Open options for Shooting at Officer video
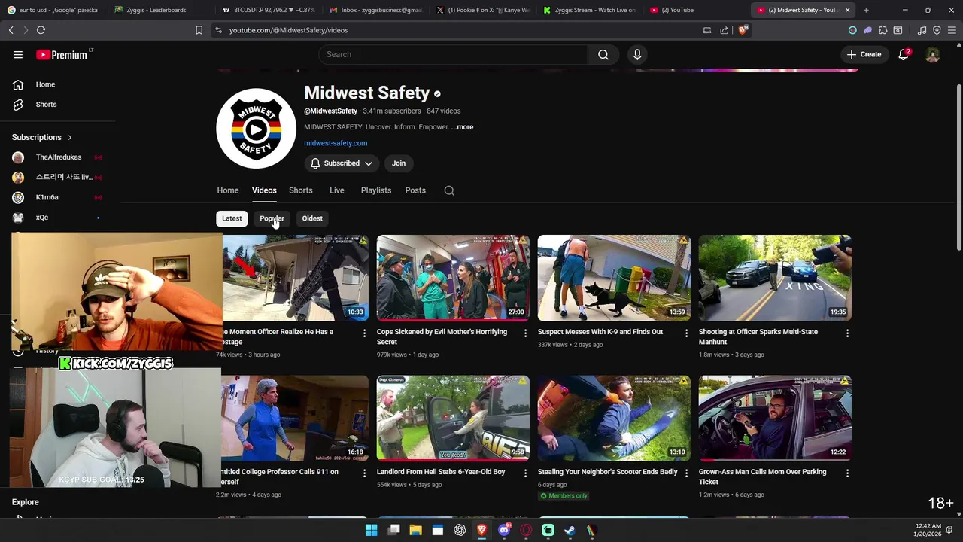Screen dimensions: 963x542 (847, 333)
